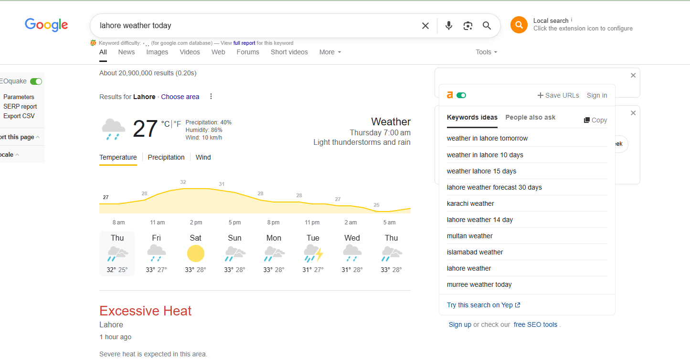Screen dimensions: 690x364
Task: Switch temperature unit to °C
Action: click(165, 124)
